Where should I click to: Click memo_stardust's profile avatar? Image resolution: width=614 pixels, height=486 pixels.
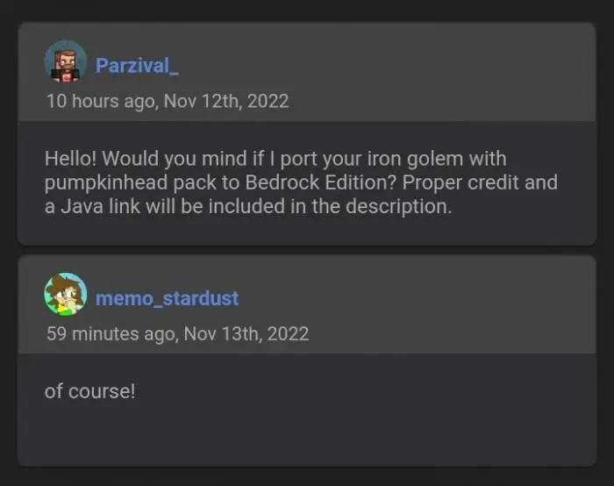[x=66, y=295]
